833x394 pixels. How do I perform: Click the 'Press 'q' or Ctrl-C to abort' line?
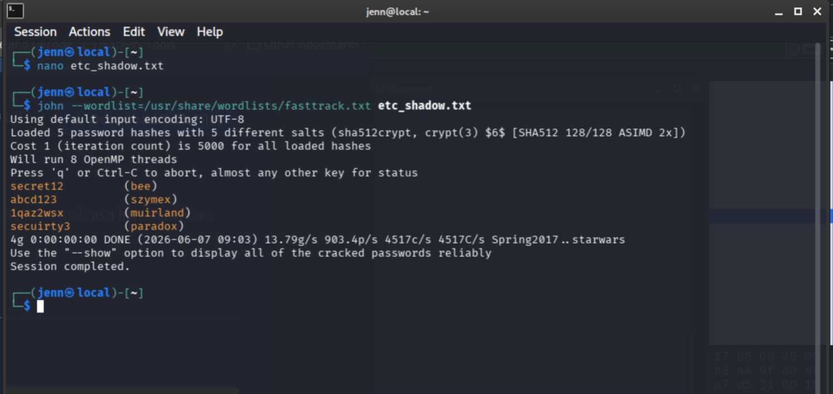pyautogui.click(x=214, y=173)
